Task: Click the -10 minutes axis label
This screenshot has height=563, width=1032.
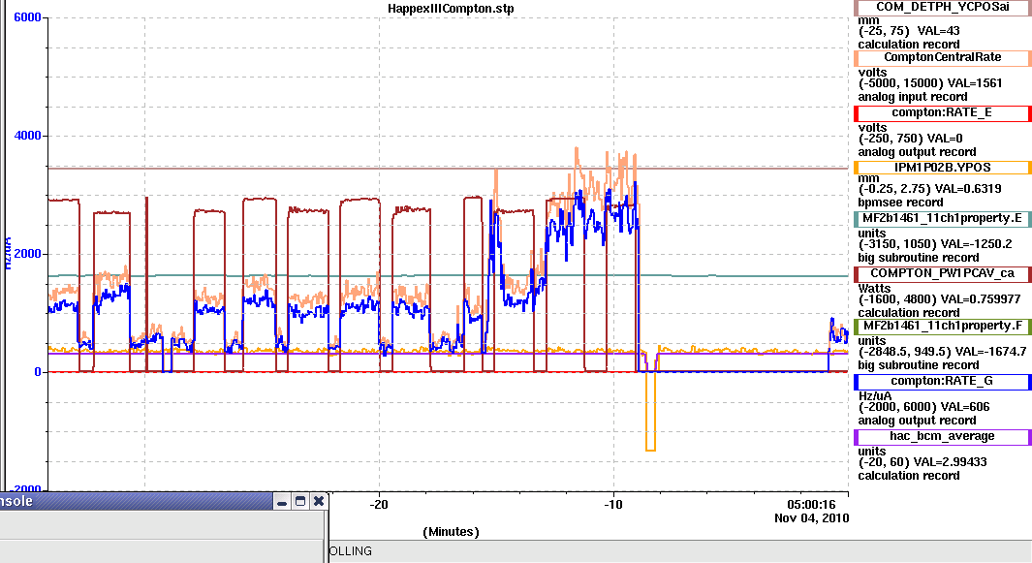Action: tap(612, 505)
